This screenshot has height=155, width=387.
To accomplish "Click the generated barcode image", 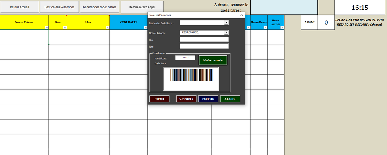I will (191, 75).
